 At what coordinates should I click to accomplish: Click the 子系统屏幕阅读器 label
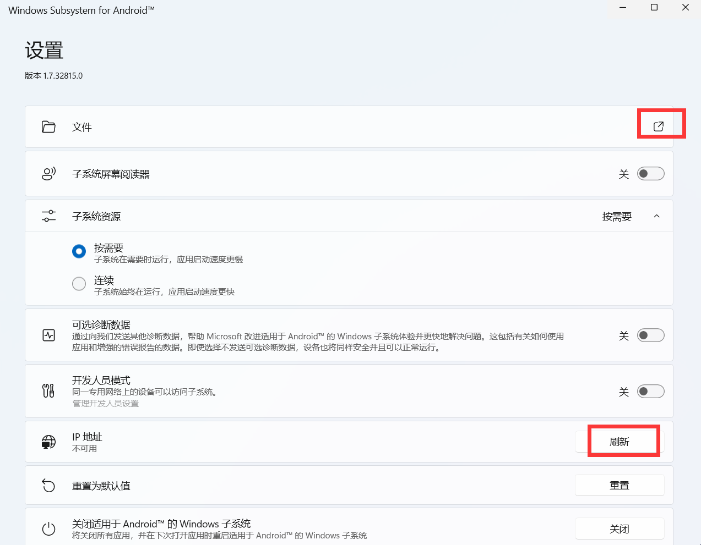tap(111, 174)
